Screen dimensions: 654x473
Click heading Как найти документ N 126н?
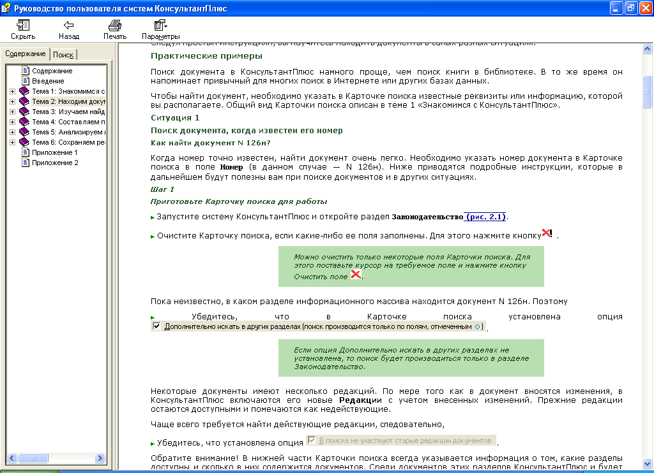211,143
